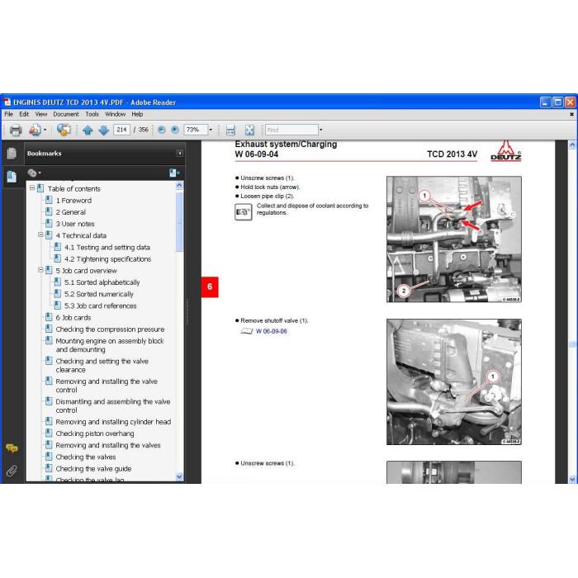The width and height of the screenshot is (578, 578).
Task: Open bookmark 4.2 Tightening specifications
Action: (x=107, y=259)
